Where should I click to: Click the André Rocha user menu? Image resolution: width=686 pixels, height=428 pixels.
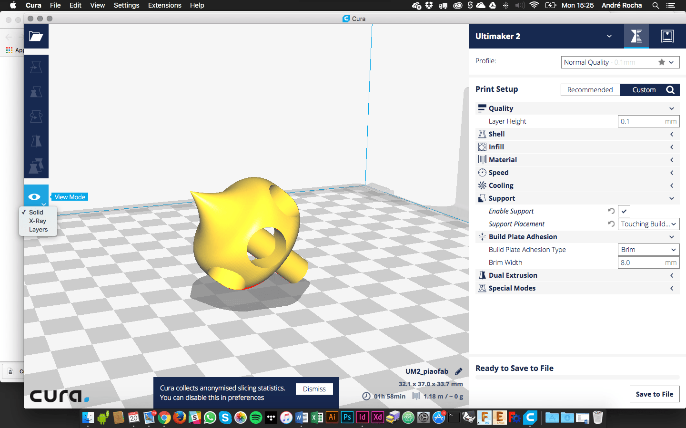click(x=622, y=5)
